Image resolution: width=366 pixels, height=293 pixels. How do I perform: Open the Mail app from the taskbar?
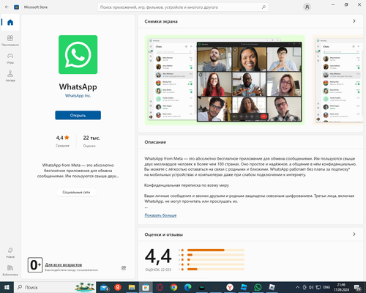point(105,287)
